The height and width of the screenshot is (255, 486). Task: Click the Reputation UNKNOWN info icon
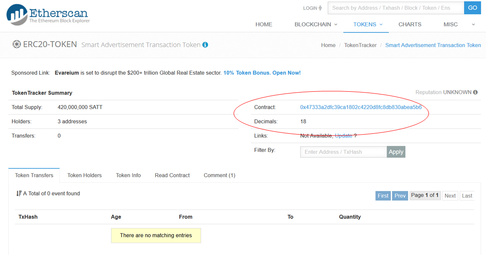pyautogui.click(x=475, y=92)
